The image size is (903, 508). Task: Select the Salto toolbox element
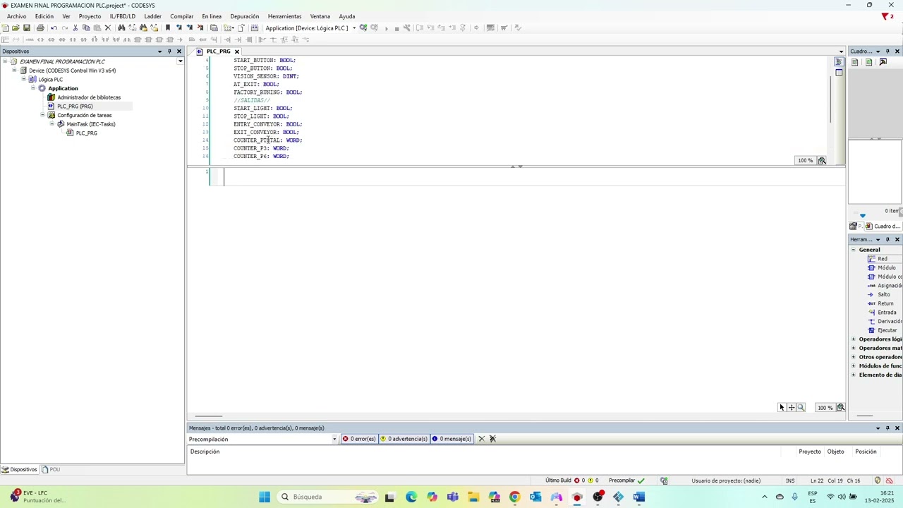879,295
